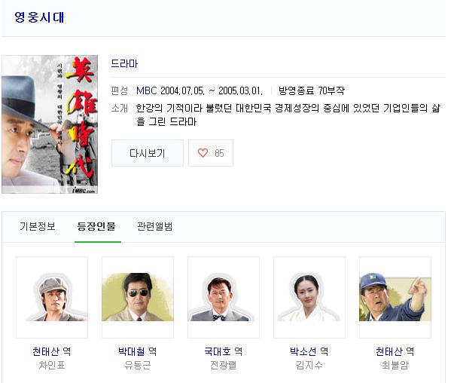Click the 영웅시대 title link
This screenshot has width=457, height=383.
tap(39, 17)
